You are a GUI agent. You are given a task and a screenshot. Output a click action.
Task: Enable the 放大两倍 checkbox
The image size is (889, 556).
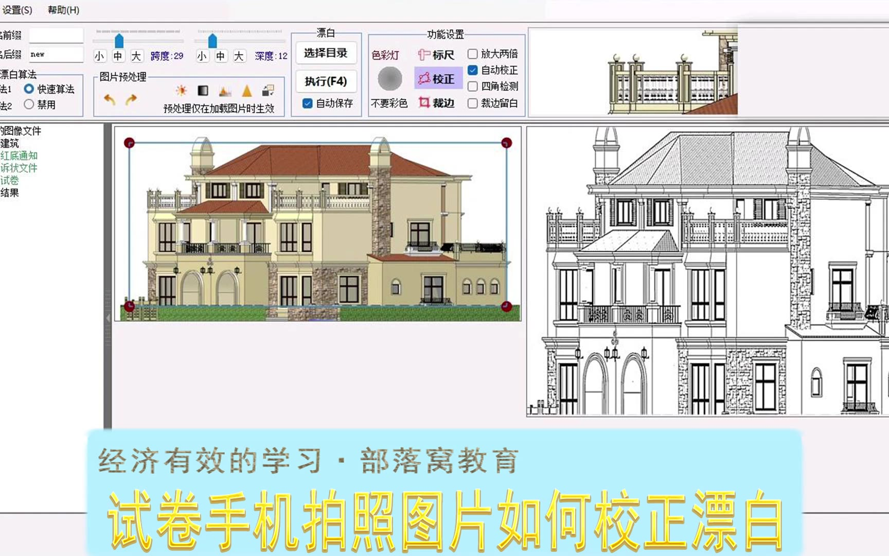pos(472,54)
